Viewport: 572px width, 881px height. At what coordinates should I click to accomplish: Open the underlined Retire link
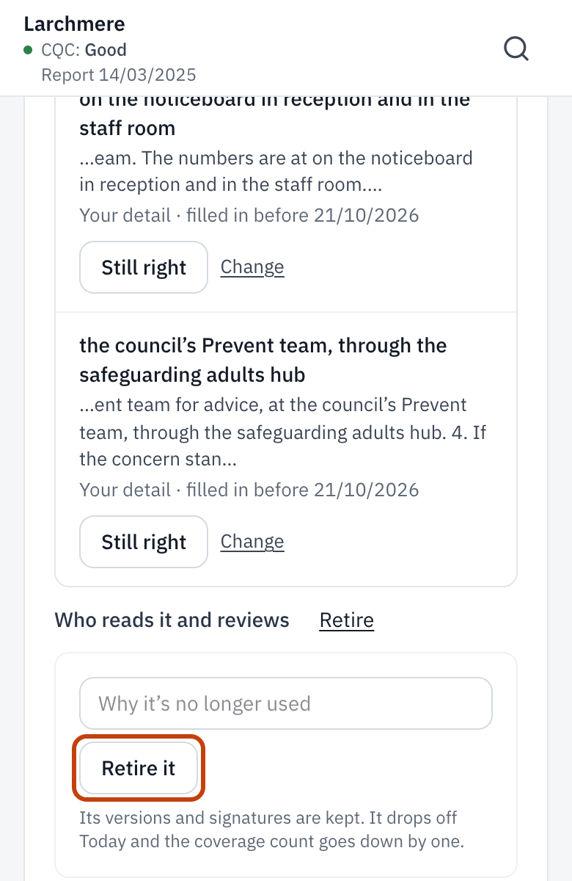pyautogui.click(x=347, y=620)
